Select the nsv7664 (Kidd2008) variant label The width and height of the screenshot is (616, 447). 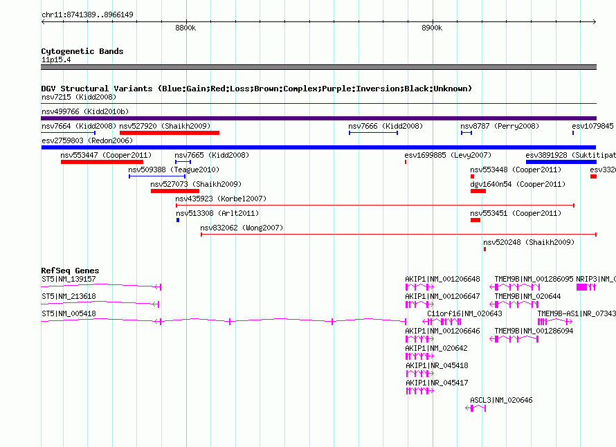click(x=79, y=126)
